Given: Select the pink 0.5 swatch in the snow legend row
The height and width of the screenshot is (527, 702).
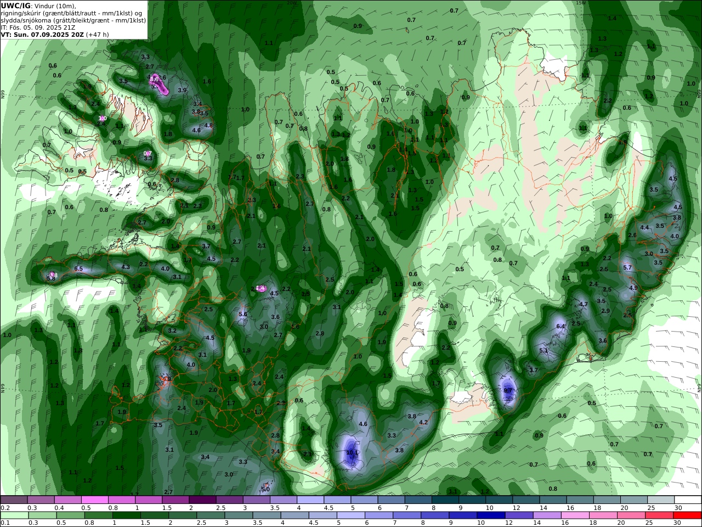Looking at the screenshot, I should (x=94, y=500).
